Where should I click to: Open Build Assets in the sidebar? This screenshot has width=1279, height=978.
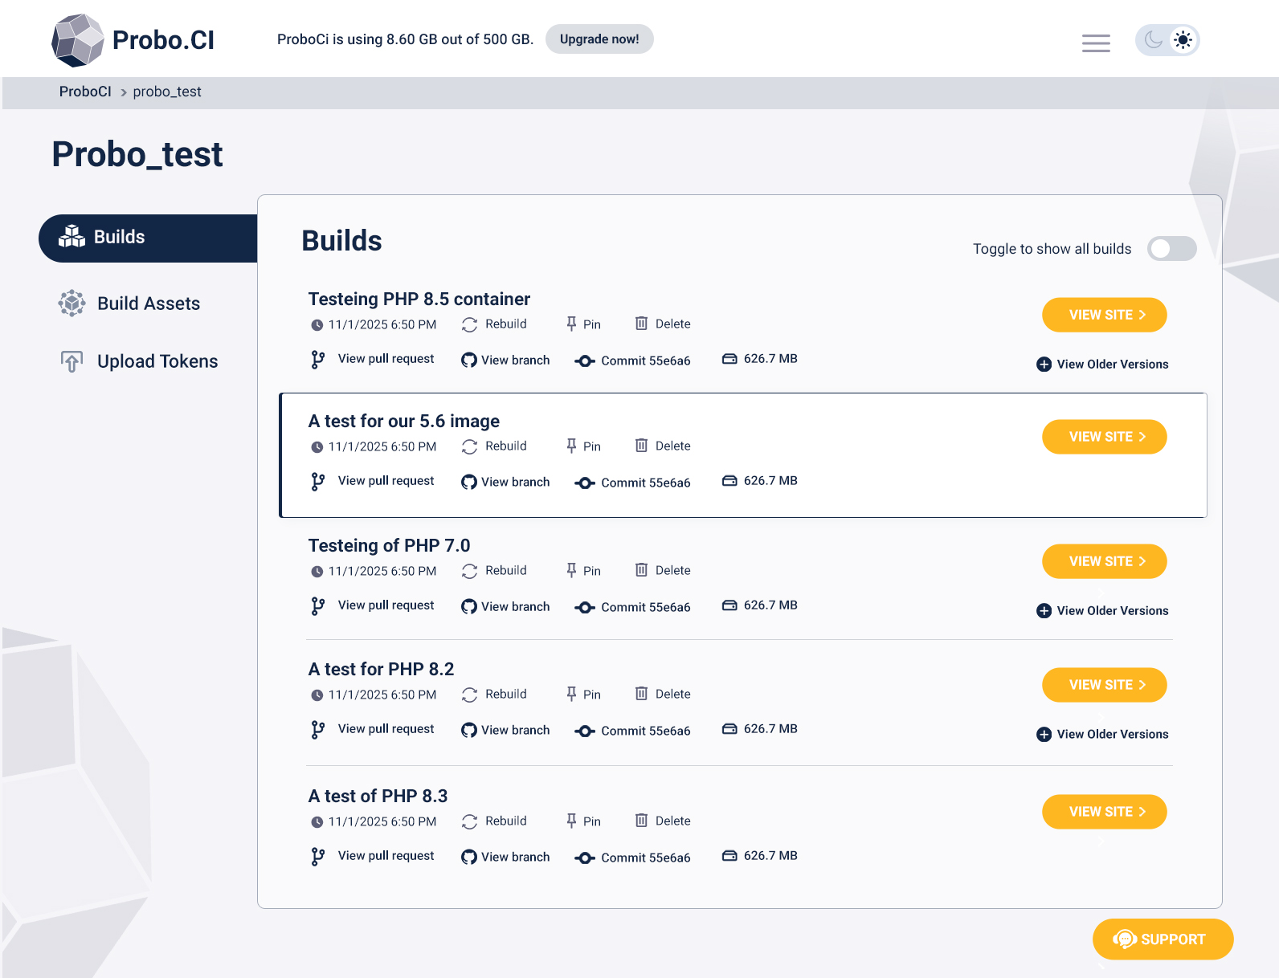[x=148, y=304]
